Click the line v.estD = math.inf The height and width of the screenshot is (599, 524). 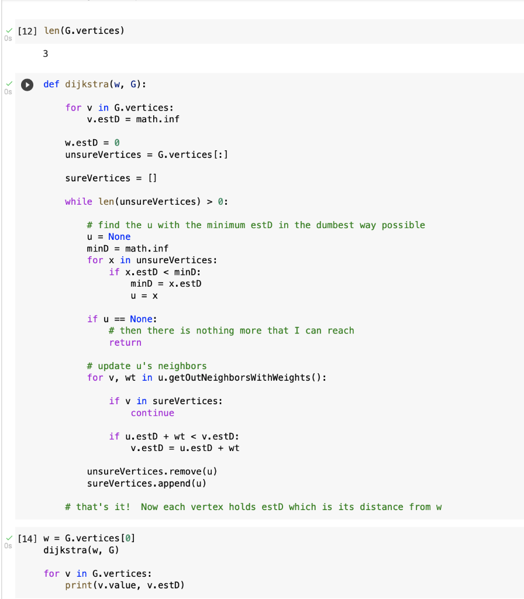tap(133, 119)
